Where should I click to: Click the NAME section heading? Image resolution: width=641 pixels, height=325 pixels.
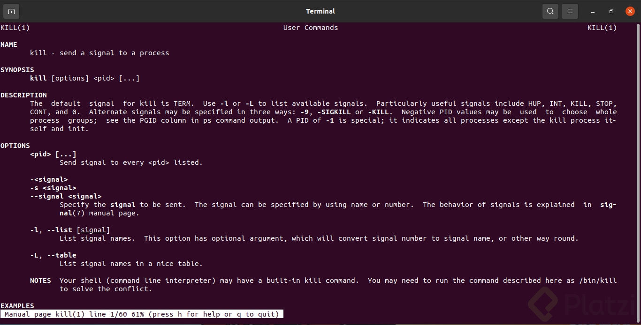9,44
